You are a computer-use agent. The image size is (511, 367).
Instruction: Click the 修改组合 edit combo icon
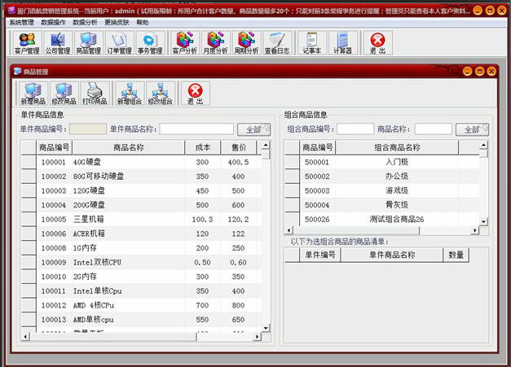tap(160, 94)
